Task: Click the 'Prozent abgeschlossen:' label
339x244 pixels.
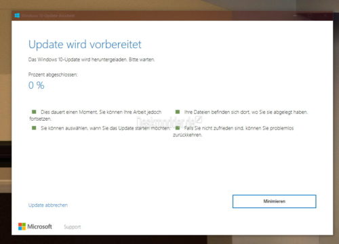Action: (53, 75)
